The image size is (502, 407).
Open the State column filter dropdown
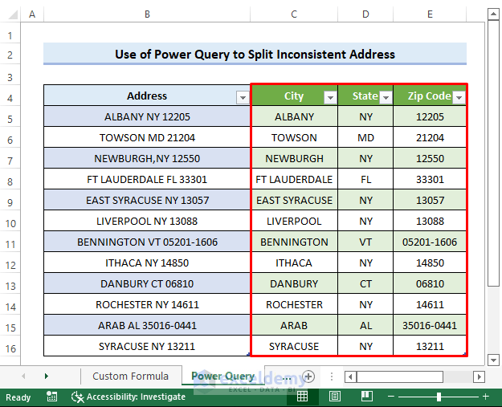[x=386, y=97]
